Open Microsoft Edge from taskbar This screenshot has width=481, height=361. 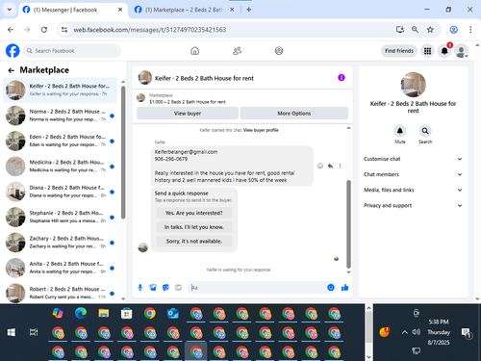click(81, 313)
